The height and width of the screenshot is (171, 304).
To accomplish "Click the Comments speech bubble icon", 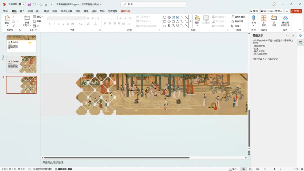I will (287, 11).
